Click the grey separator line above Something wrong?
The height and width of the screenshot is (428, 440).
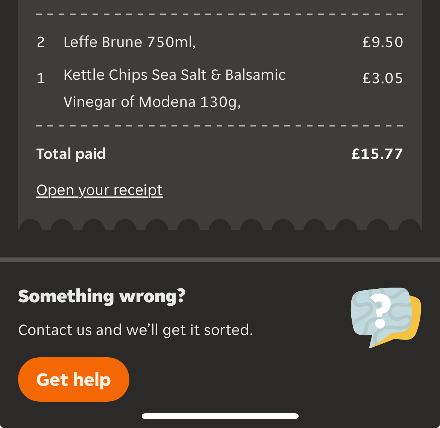tap(220, 260)
